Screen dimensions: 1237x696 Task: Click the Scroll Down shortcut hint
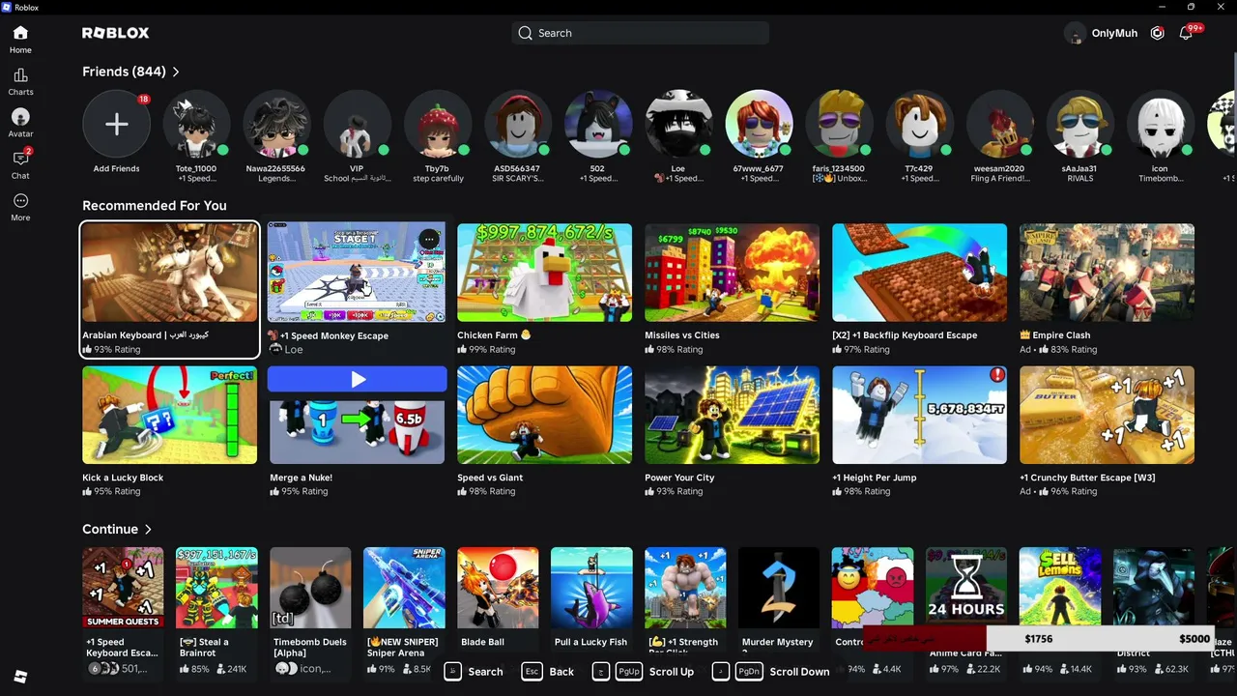click(770, 671)
